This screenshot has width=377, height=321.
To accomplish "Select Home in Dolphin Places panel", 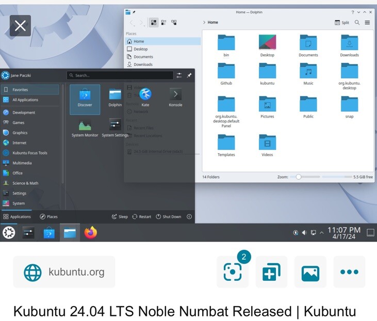I will [x=163, y=41].
